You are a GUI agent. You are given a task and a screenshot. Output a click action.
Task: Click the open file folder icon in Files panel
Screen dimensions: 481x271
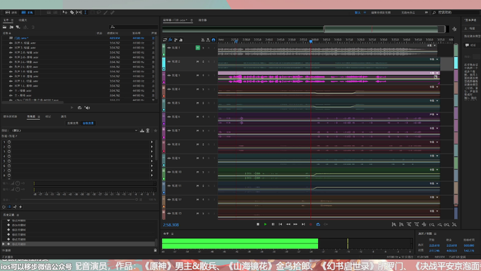(x=5, y=27)
